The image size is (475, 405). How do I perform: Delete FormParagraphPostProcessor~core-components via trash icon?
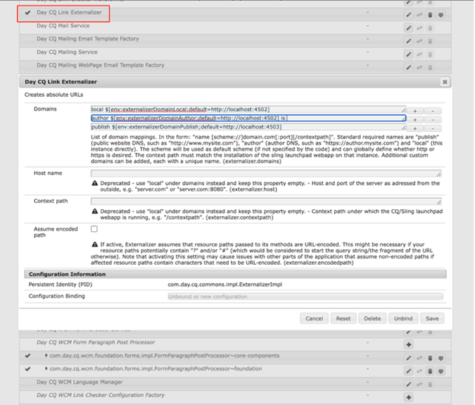click(430, 358)
